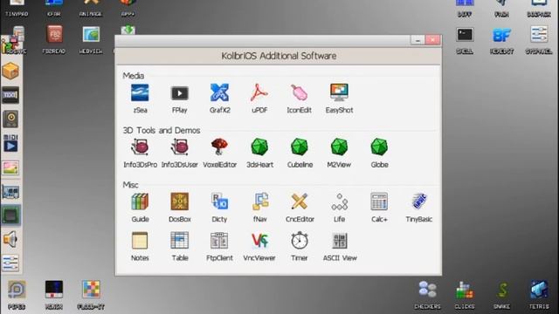Viewport: 559px width, 314px height.
Task: Open FBREAD desktop icon
Action: point(54,35)
